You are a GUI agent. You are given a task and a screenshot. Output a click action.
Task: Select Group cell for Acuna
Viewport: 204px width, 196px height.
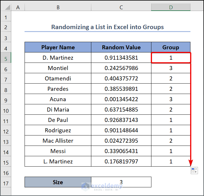171,99
